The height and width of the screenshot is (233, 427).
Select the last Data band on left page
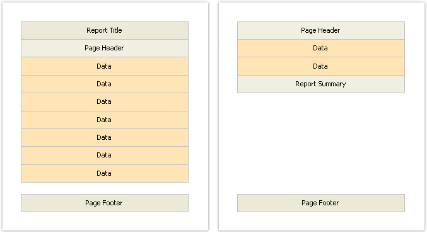click(105, 173)
